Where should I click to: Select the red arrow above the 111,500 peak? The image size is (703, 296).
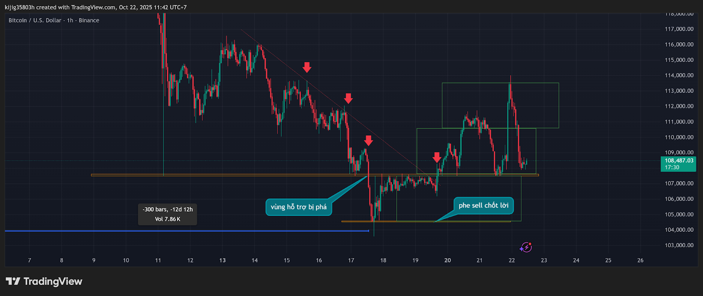point(348,98)
